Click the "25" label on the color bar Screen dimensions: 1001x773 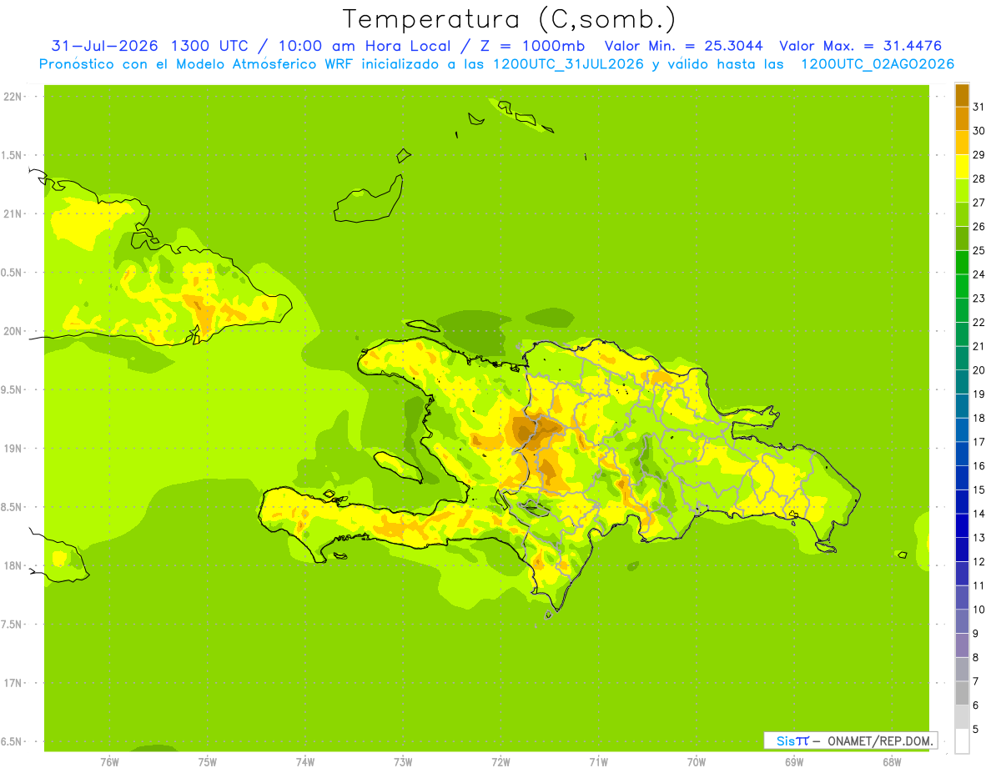pyautogui.click(x=978, y=250)
